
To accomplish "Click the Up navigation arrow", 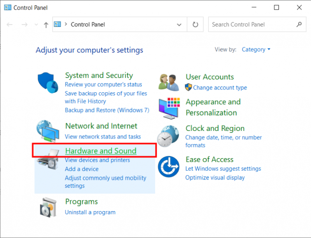I will pyautogui.click(x=45, y=24).
